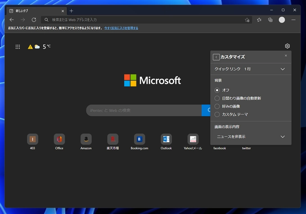306x214 pixels.
Task: Click the blue search button in the search box
Action: [206, 110]
